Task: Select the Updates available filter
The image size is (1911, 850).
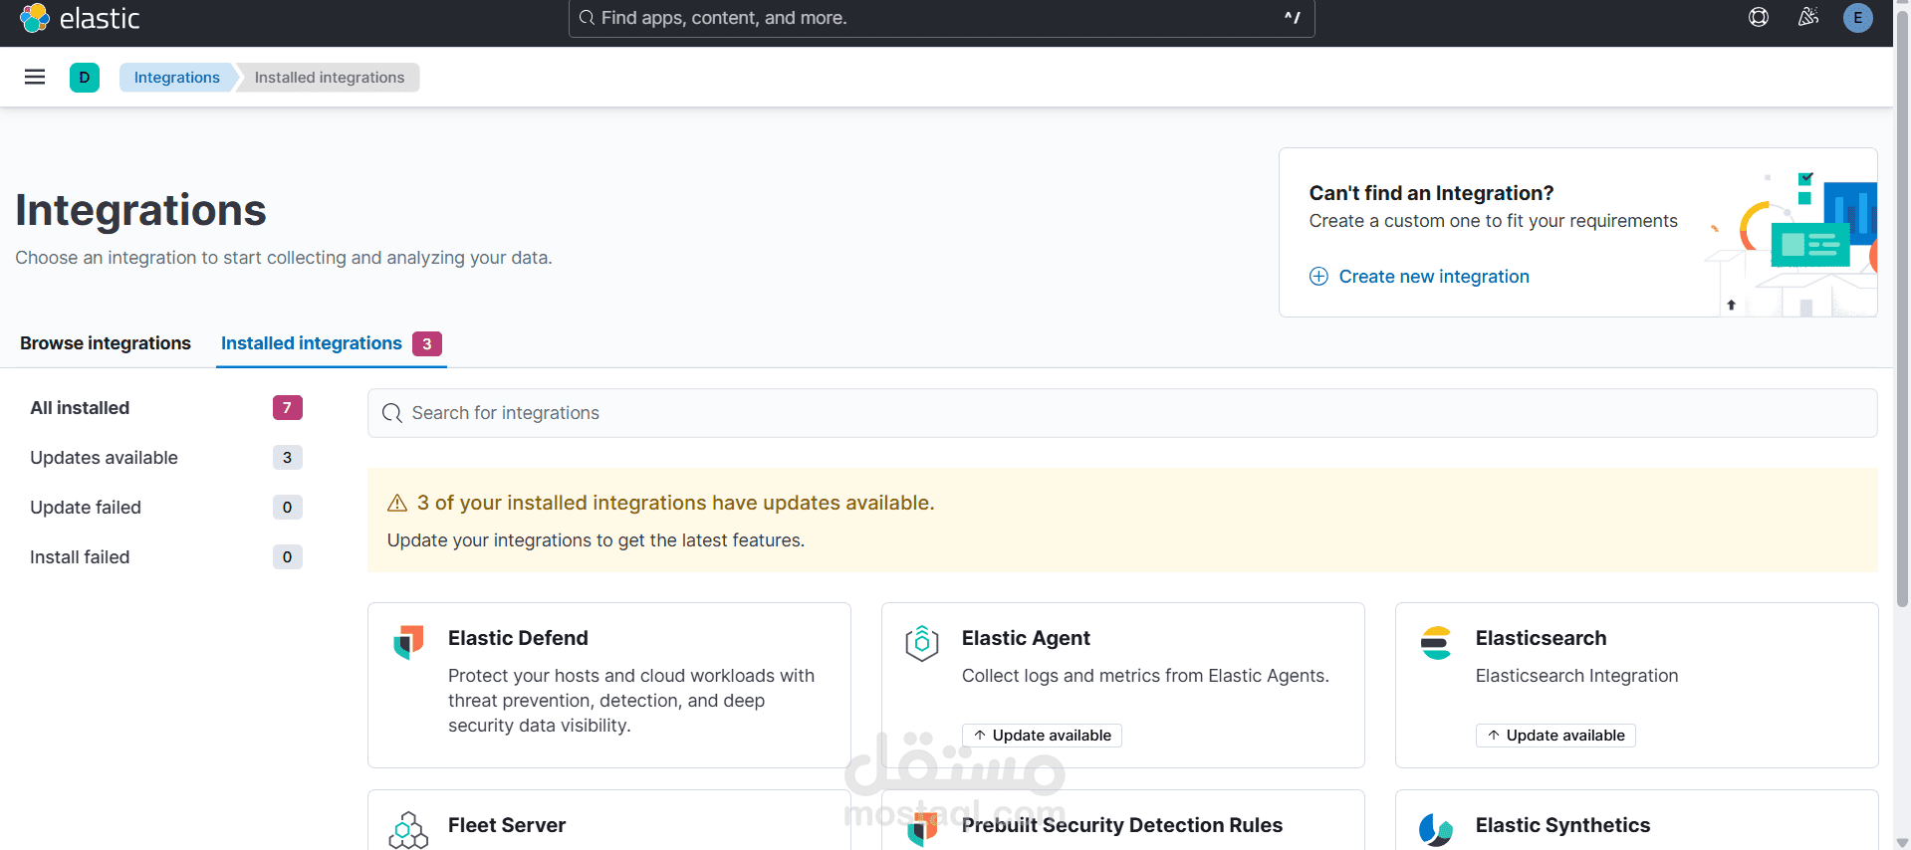Action: 166,458
